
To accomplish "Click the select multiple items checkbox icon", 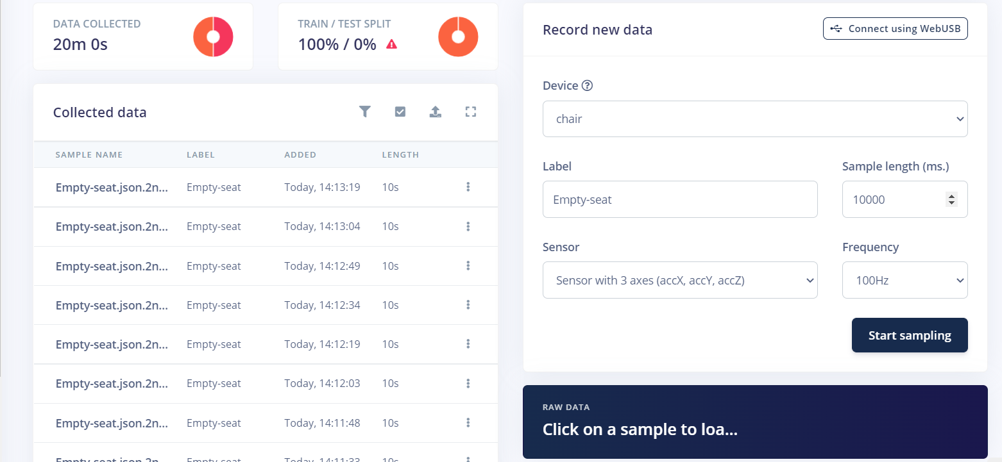I will [x=400, y=112].
